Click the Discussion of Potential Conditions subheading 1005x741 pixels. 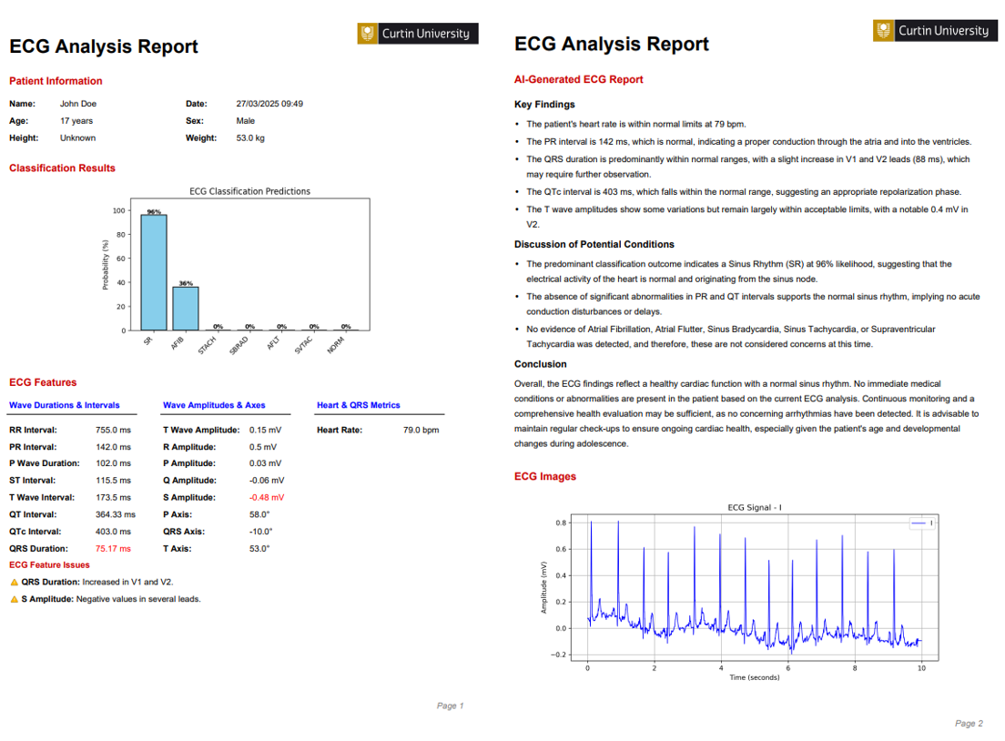(594, 244)
